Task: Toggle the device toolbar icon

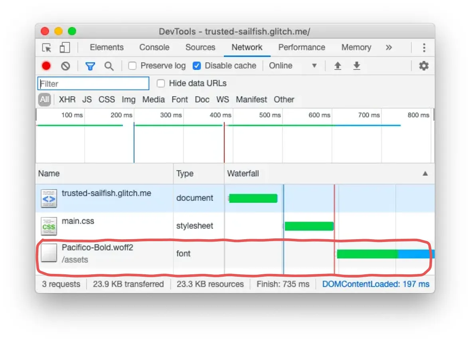Action: point(65,48)
